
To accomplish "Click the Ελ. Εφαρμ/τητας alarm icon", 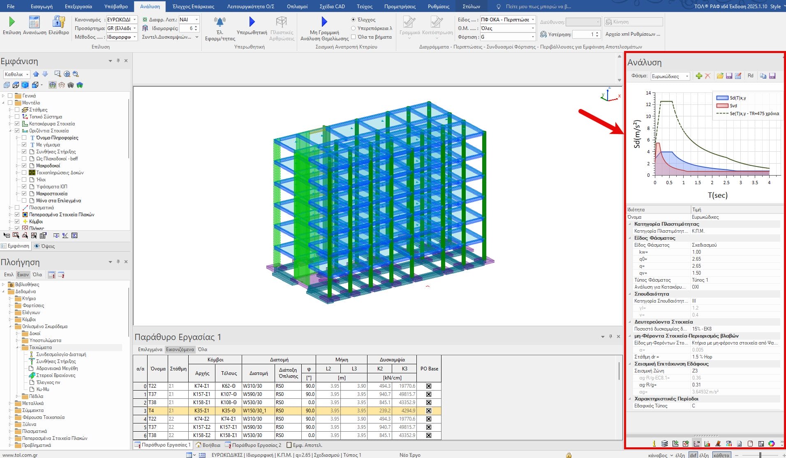I will pos(220,22).
